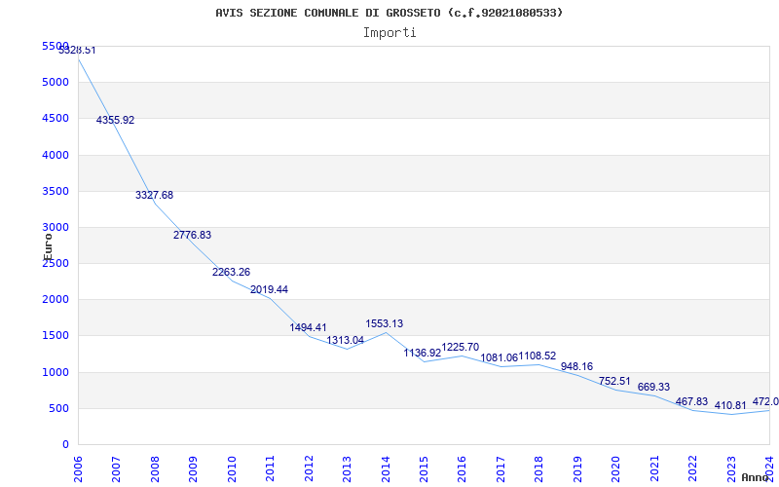
Task: Select the 2019 year label
Action: [577, 469]
